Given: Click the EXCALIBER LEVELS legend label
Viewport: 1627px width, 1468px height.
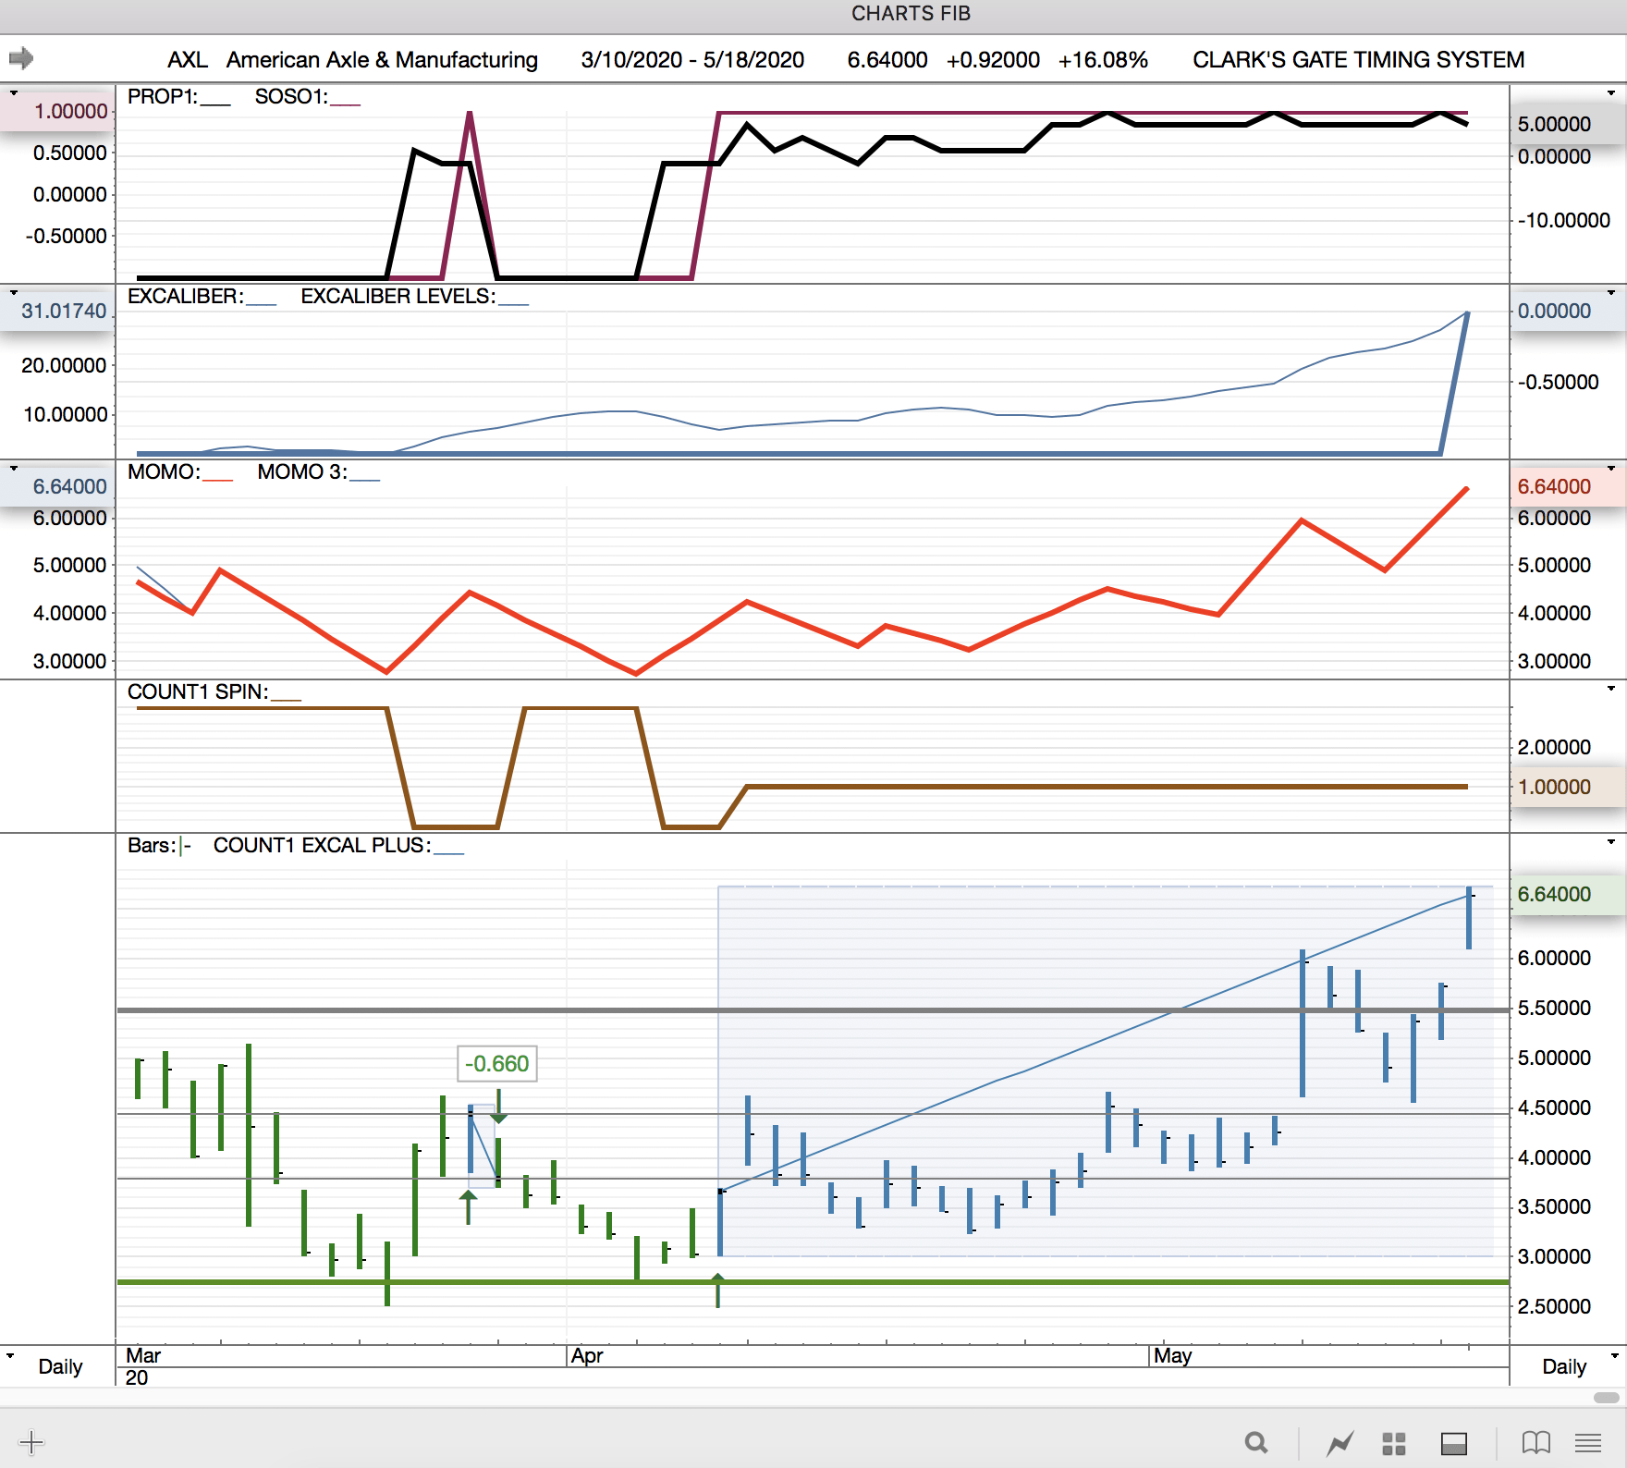Looking at the screenshot, I should tap(398, 297).
